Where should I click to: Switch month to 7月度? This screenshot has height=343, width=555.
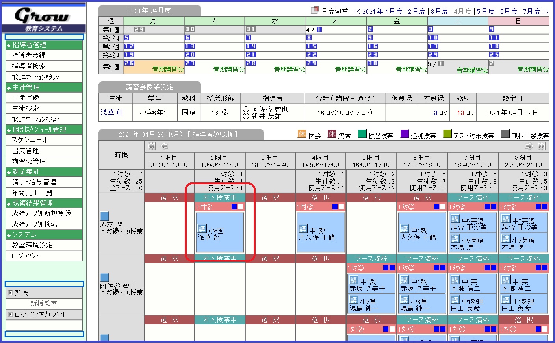point(532,11)
